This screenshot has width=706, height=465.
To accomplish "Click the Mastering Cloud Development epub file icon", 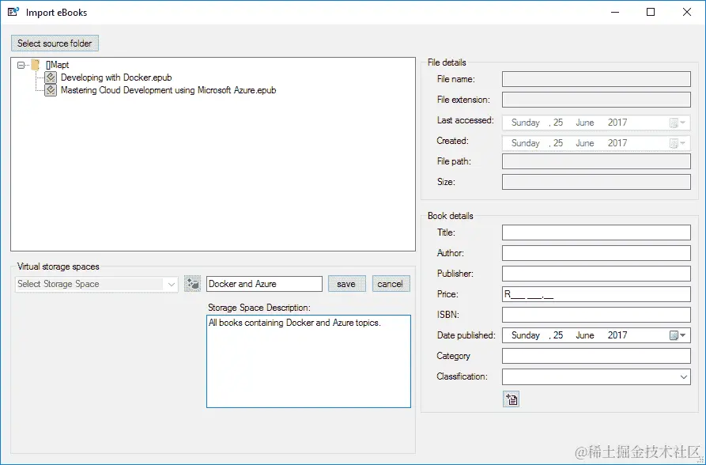I will pos(51,90).
